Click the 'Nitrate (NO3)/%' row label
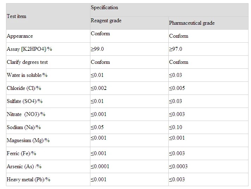The image size is (251, 189). pos(26,114)
